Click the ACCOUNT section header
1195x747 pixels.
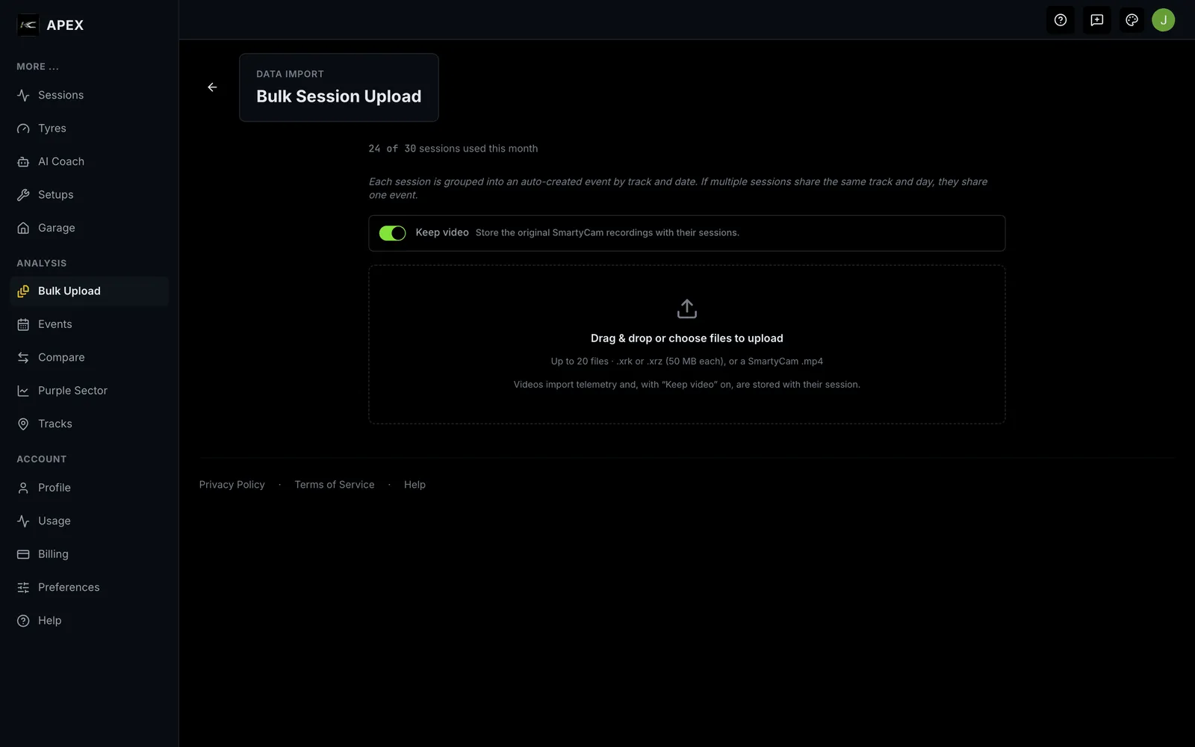coord(42,459)
